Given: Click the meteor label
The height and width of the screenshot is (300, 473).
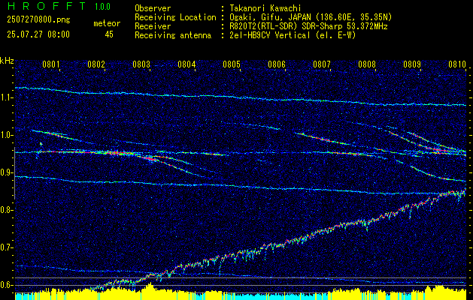Looking at the screenshot, I should [107, 23].
